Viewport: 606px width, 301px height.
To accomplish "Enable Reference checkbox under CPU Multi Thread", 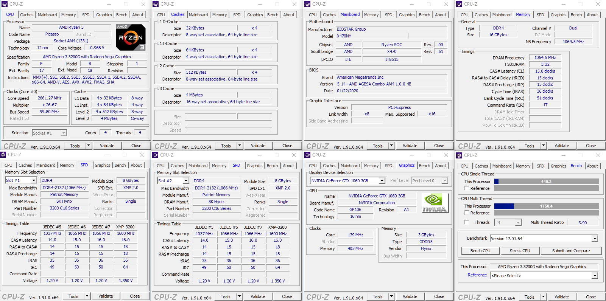I will [x=467, y=213].
